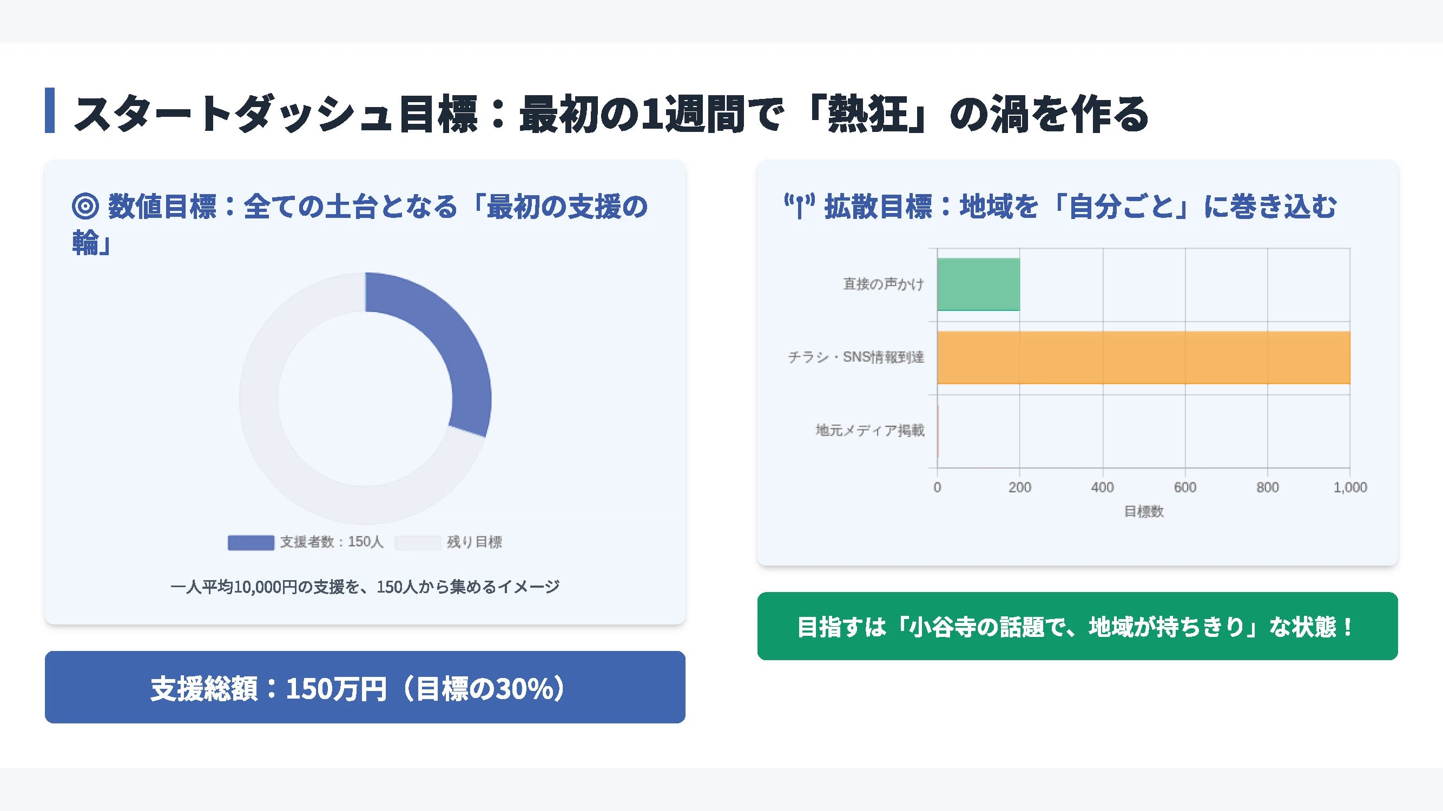This screenshot has height=811, width=1443.
Task: Click the broadcast antenna icon beside 拡散目標
Action: pos(799,206)
